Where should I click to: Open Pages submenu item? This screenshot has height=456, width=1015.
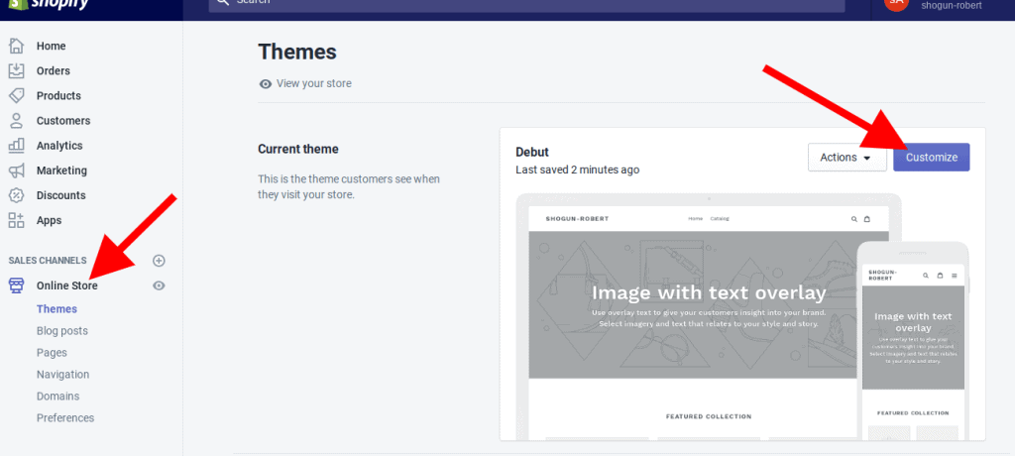click(52, 352)
